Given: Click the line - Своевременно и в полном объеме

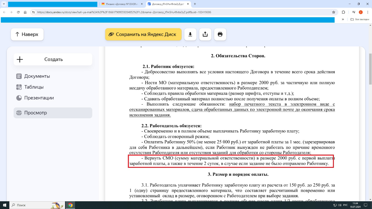Looking at the screenshot, I should pyautogui.click(x=220, y=131).
